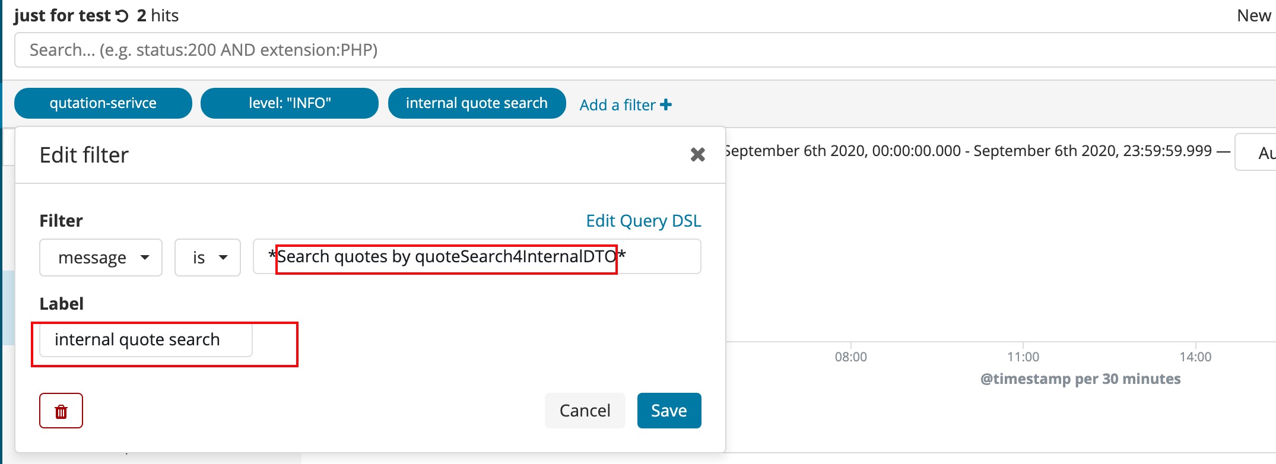The height and width of the screenshot is (464, 1276).
Task: Click the reload icon next to just for test
Action: coord(122,16)
